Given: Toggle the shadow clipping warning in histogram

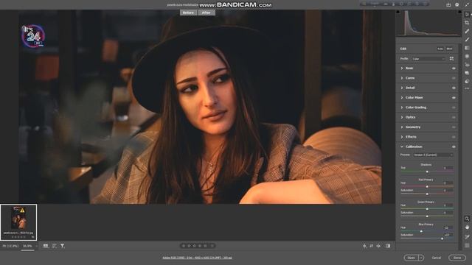Looking at the screenshot, I should point(398,12).
